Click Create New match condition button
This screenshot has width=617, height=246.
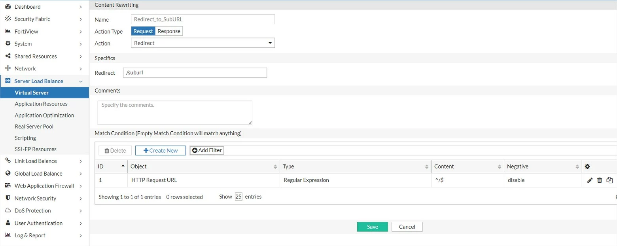[x=161, y=150]
